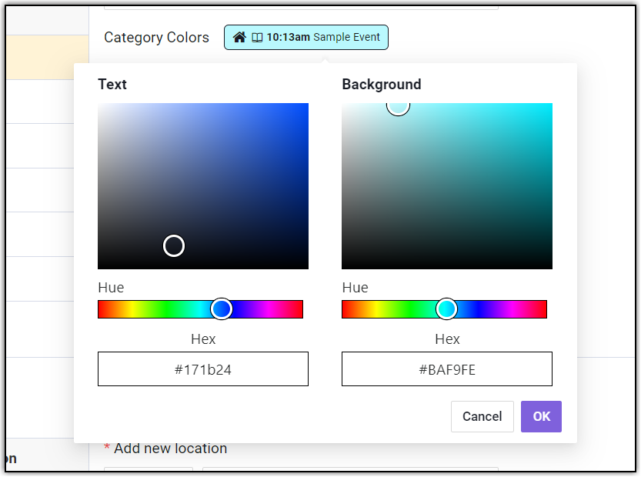Click the Background hue slider's cyan handle
This screenshot has height=477, width=641.
446,309
